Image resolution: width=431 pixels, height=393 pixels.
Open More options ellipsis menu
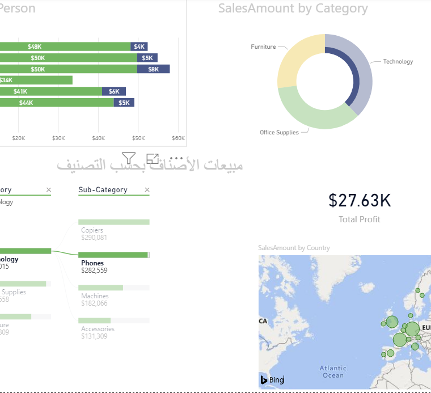coord(176,158)
